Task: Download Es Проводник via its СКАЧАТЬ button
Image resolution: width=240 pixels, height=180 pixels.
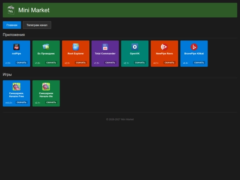Action: coord(51,63)
